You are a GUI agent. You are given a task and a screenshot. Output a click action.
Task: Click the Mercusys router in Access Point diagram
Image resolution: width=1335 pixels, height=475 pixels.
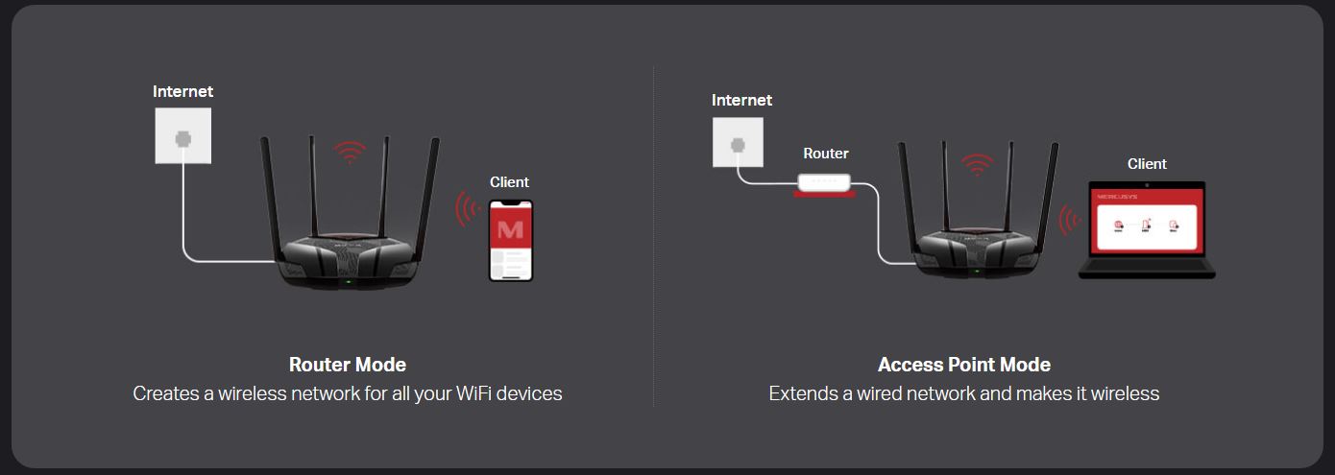(x=978, y=211)
